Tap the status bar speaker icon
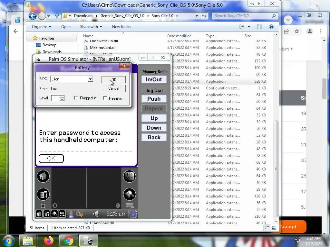The height and width of the screenshot is (247, 330). 96,214
